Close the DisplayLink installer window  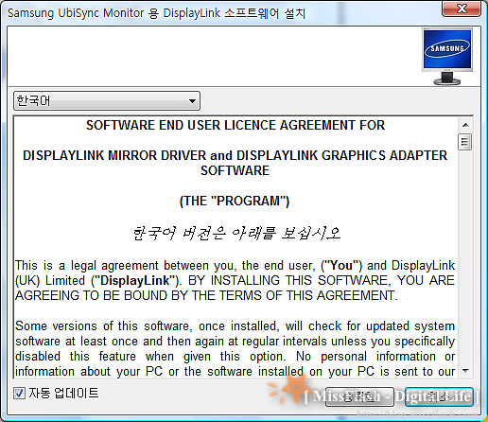(462, 9)
